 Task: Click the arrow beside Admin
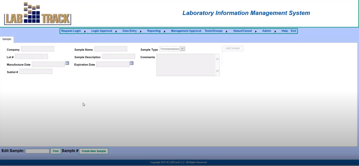pyautogui.click(x=275, y=31)
